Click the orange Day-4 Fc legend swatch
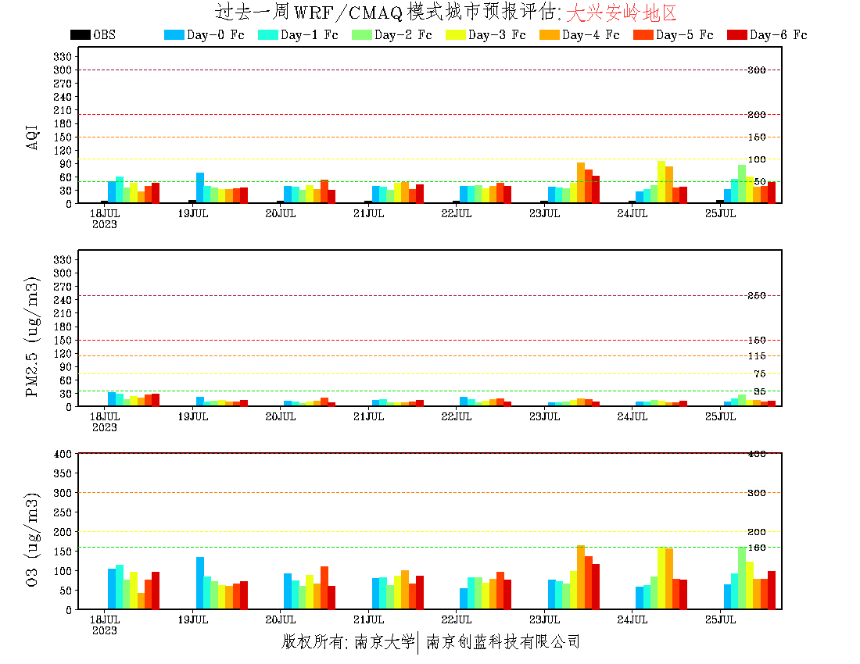 coord(549,34)
